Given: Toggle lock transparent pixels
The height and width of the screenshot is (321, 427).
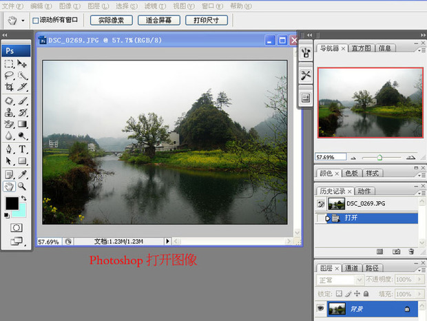Looking at the screenshot, I should (339, 293).
